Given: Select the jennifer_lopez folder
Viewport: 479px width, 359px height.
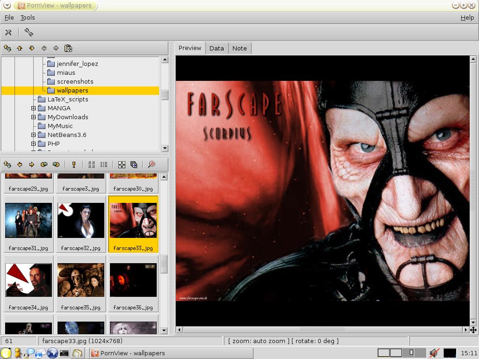Looking at the screenshot, I should [77, 64].
